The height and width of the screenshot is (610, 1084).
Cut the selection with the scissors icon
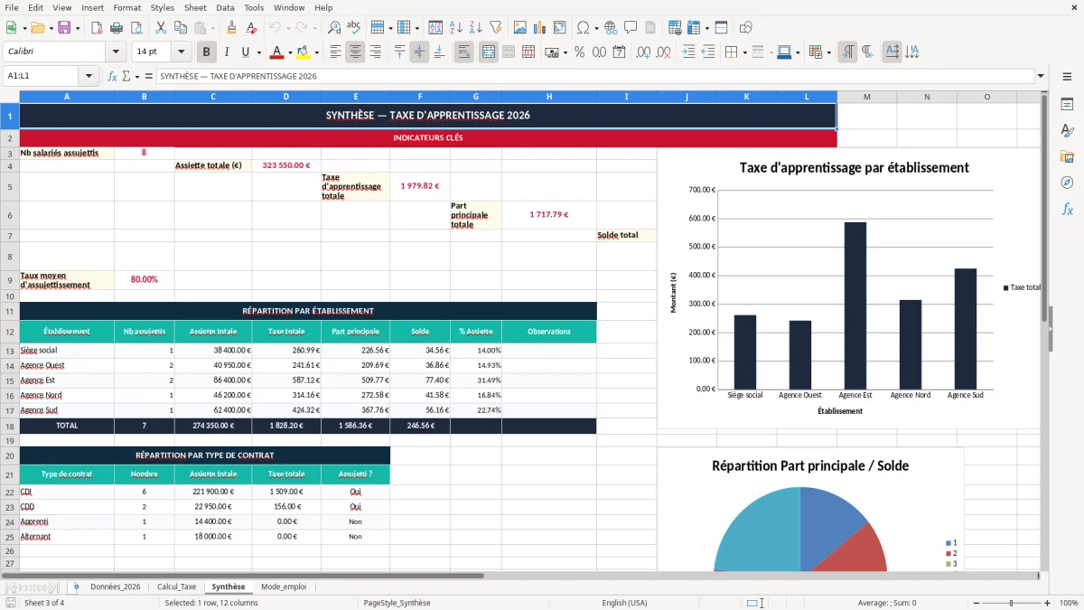coord(160,28)
